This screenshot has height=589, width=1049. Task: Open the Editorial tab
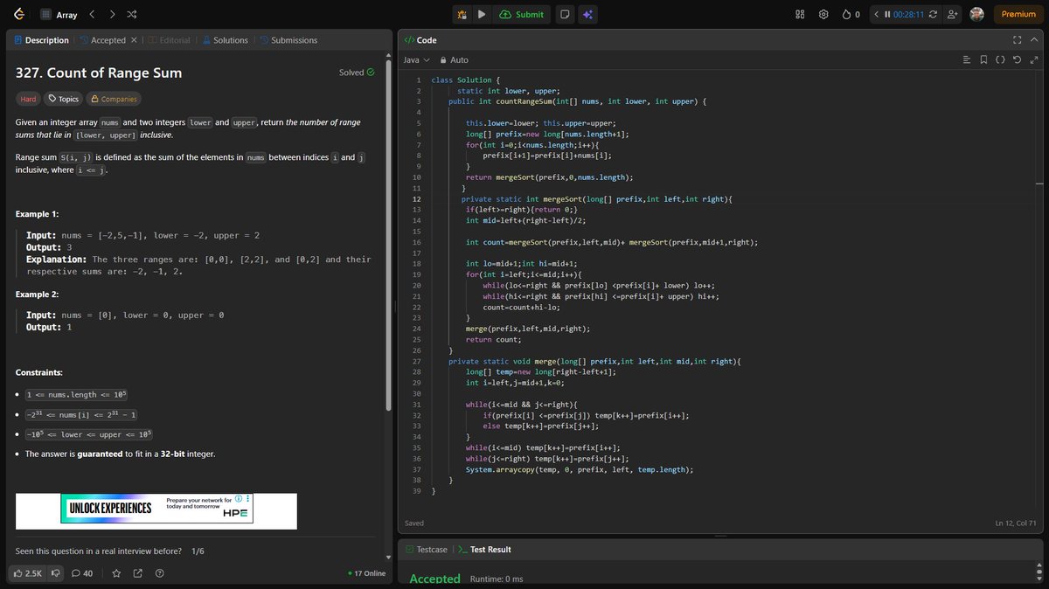pyautogui.click(x=169, y=40)
